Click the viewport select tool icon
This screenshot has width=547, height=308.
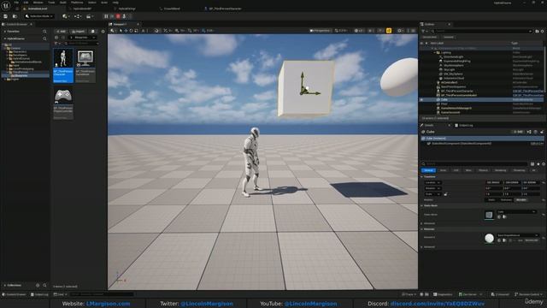coord(121,31)
